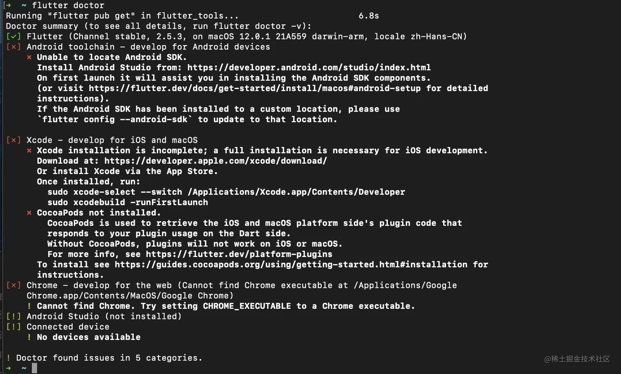Open the guides.cocoapods.org getting-started link

point(291,264)
